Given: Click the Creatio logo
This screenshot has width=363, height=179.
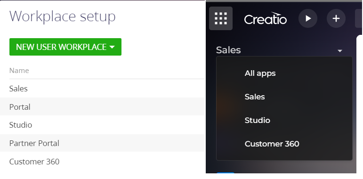Looking at the screenshot, I should coord(265,18).
